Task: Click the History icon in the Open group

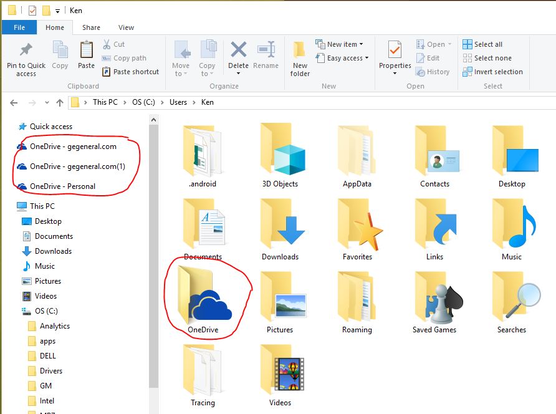Action: [x=433, y=72]
